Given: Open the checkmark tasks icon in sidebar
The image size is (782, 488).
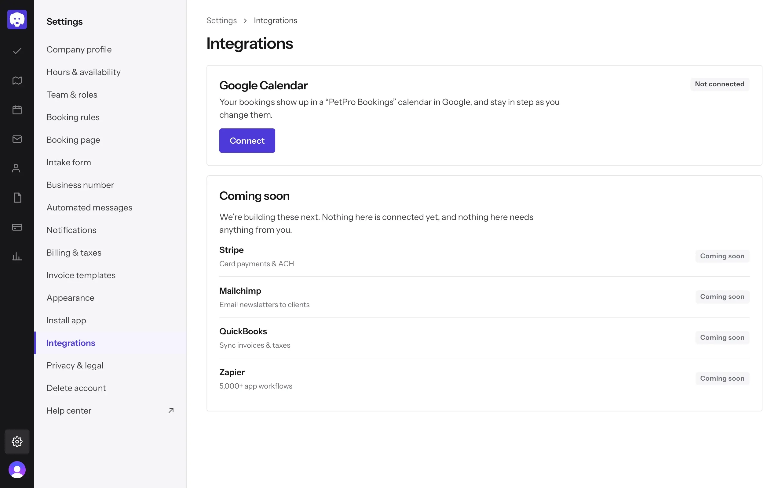Looking at the screenshot, I should (17, 51).
